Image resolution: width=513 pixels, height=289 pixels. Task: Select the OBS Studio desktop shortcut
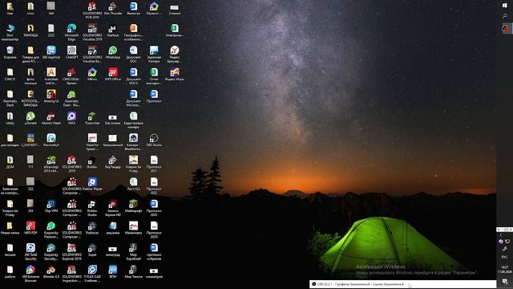[154, 140]
